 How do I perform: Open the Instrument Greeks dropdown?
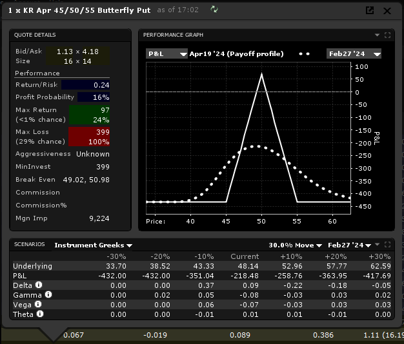tap(93, 245)
